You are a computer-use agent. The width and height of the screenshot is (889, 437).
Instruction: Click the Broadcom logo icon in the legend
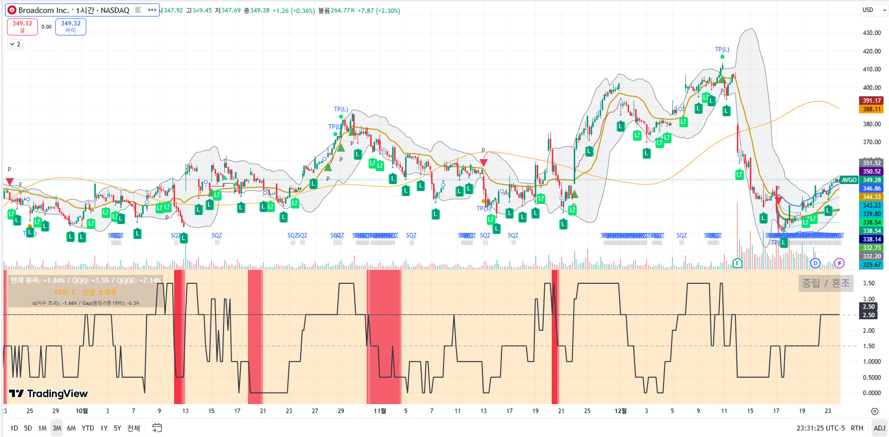12,10
